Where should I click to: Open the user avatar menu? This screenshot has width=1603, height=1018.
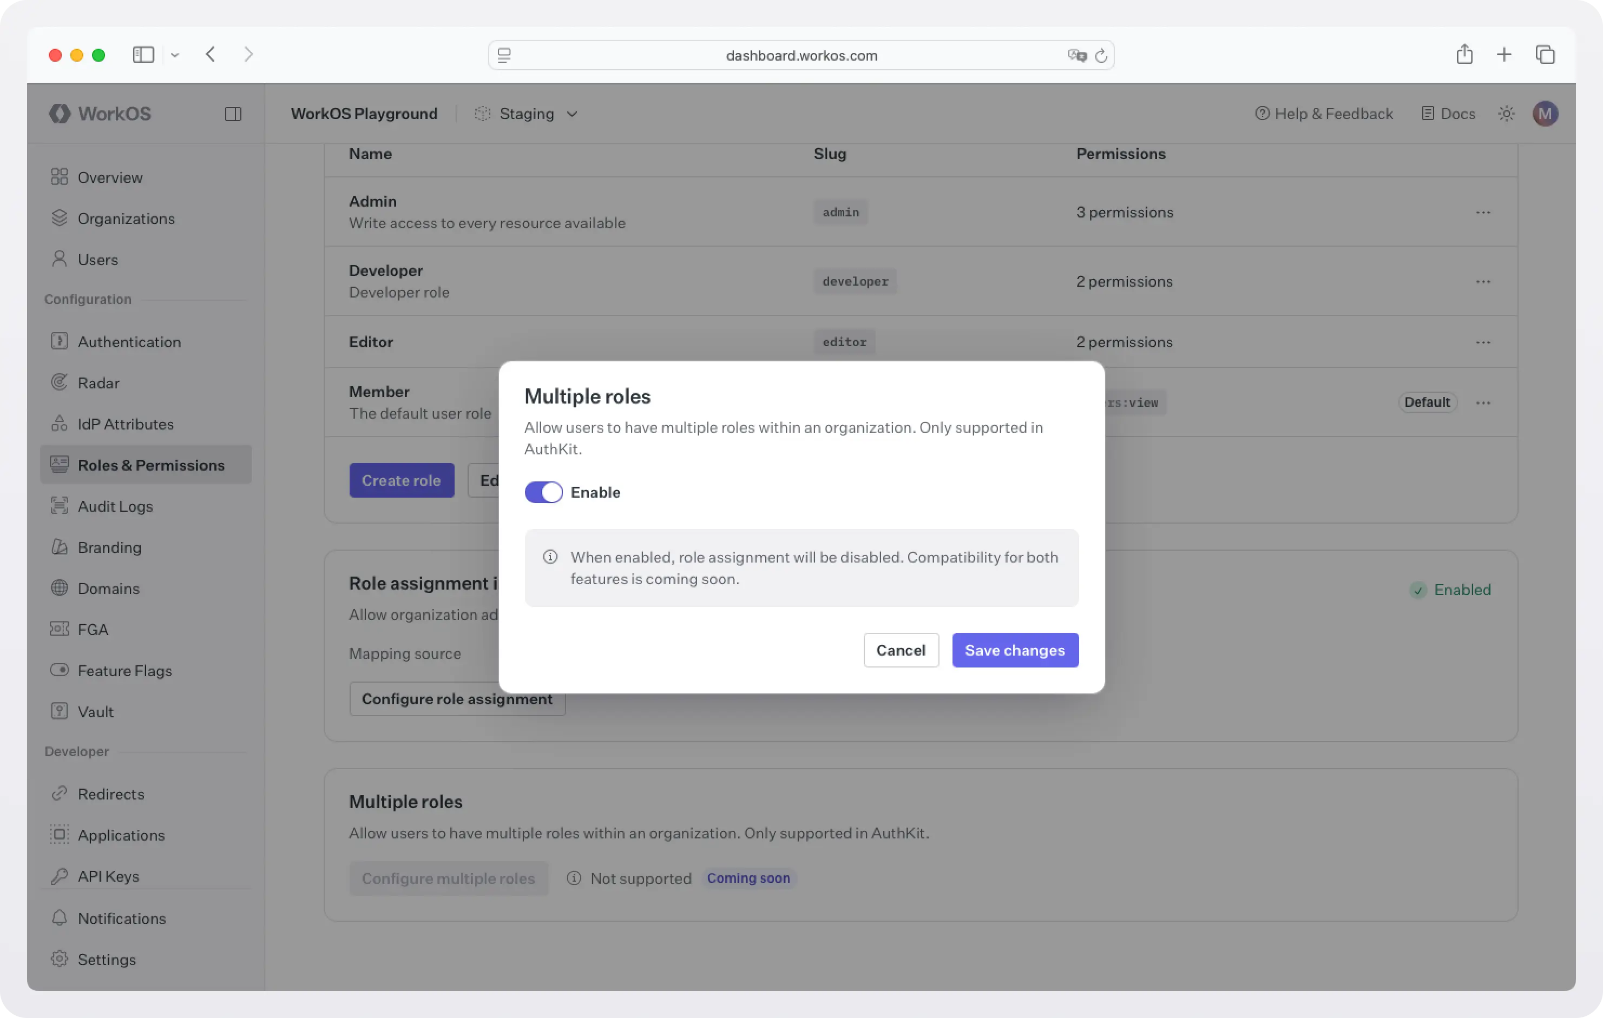pos(1545,114)
